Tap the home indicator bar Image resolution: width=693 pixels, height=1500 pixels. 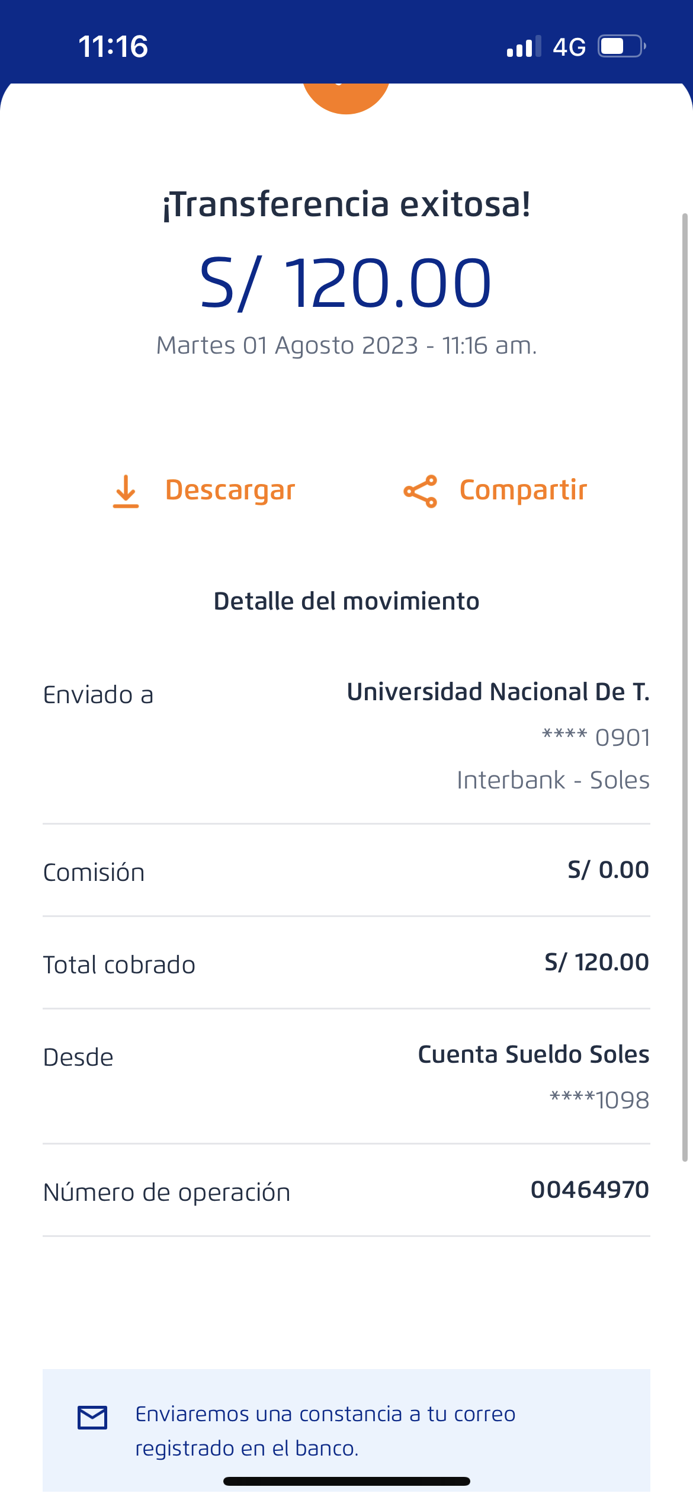[x=346, y=1482]
